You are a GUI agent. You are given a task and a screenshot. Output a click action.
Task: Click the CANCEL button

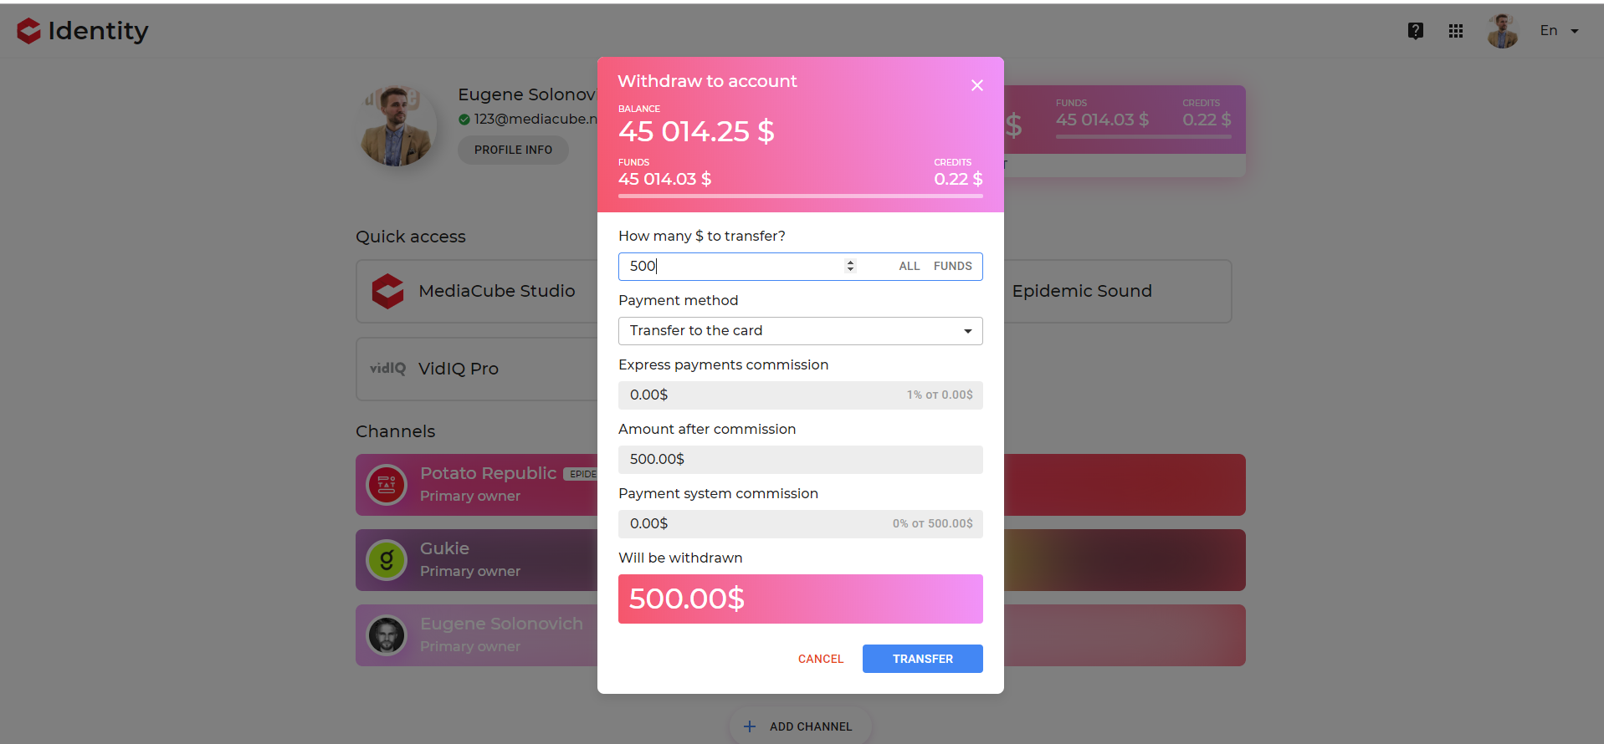pyautogui.click(x=821, y=659)
